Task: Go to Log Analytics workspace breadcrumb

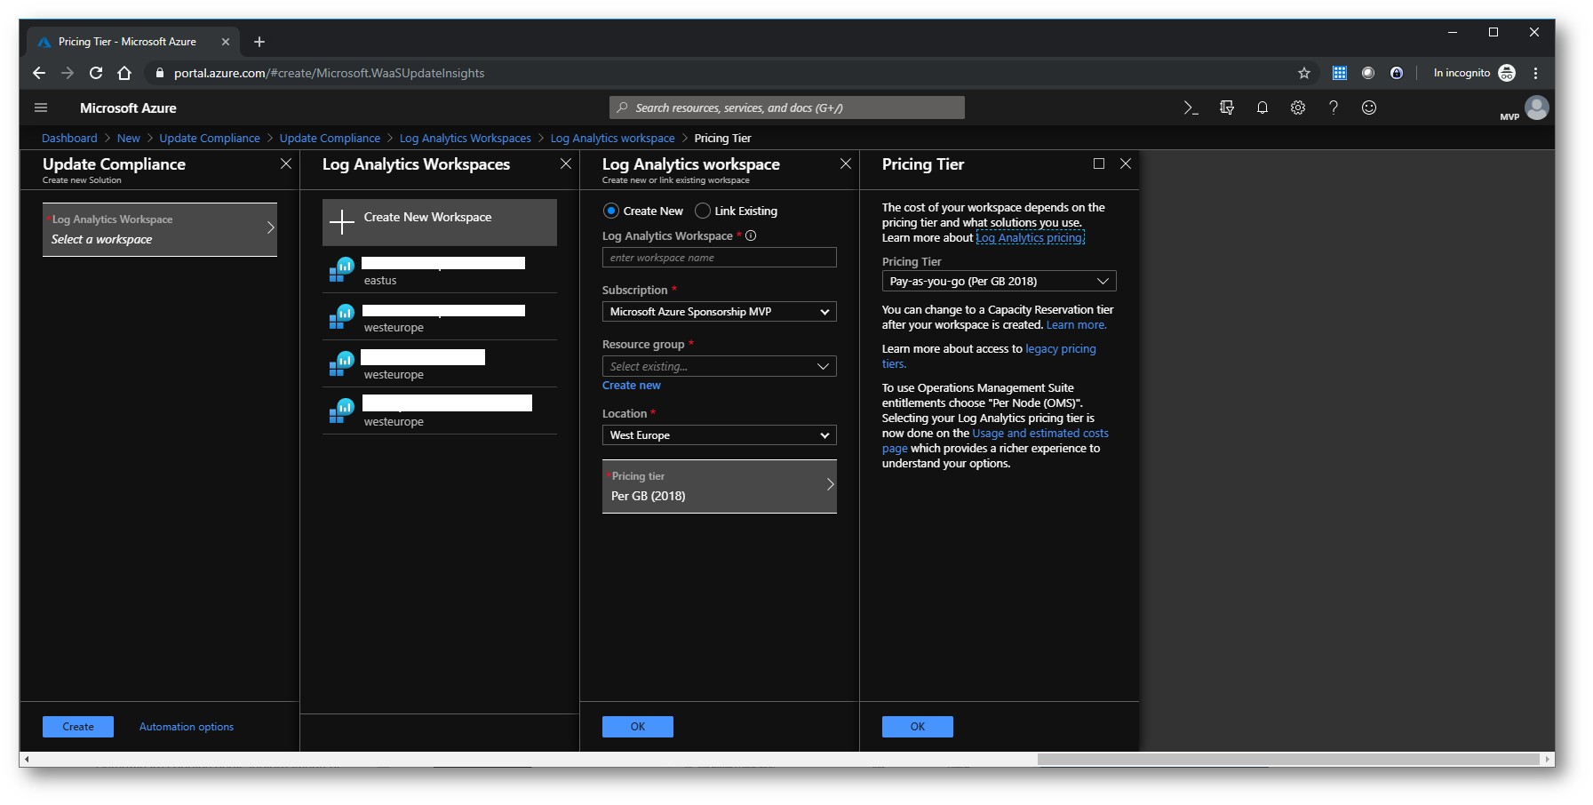Action: pos(613,139)
